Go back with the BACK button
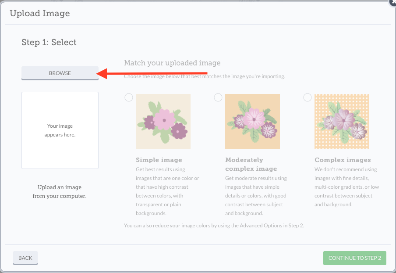 [25, 258]
